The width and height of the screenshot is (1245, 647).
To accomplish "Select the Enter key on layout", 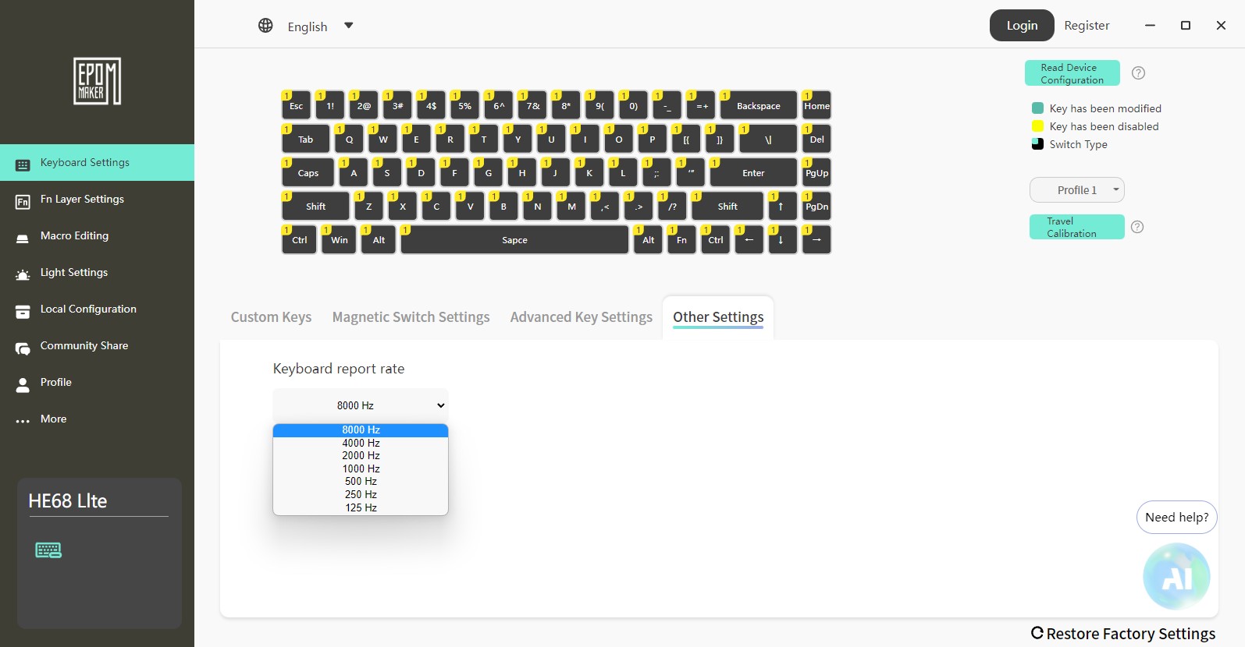I will point(753,173).
